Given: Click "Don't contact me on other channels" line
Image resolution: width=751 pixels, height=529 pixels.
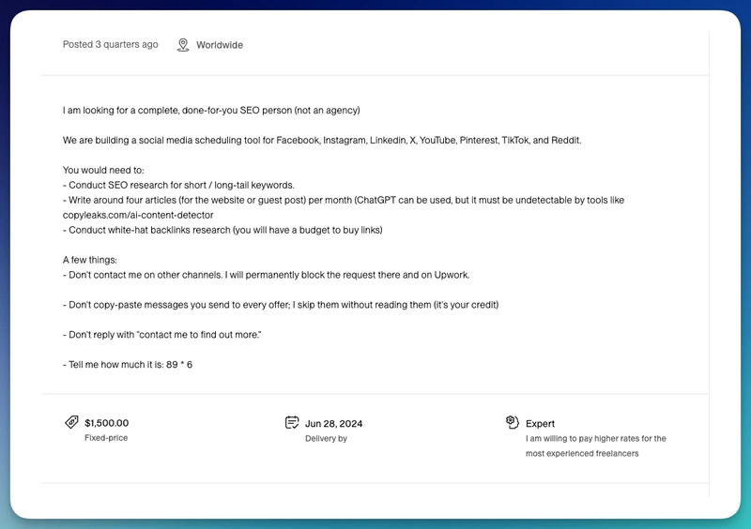Looking at the screenshot, I should click(267, 275).
